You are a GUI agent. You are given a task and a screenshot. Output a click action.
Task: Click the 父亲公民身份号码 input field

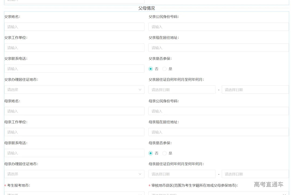tap(218, 27)
